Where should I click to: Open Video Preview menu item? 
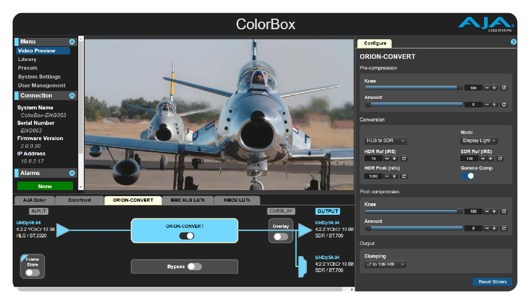pyautogui.click(x=43, y=50)
